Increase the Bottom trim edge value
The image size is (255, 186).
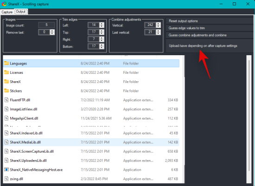102,45
